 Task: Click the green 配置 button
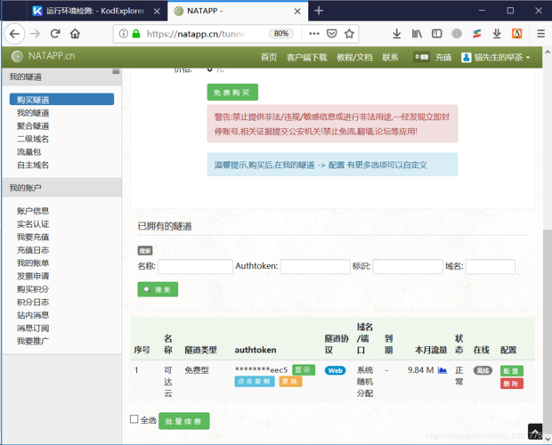tap(512, 371)
